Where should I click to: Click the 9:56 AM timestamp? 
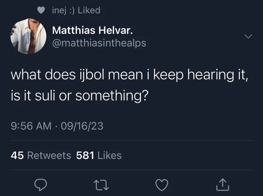(x=31, y=126)
